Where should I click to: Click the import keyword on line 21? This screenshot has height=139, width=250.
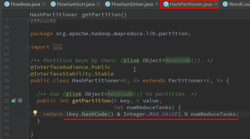(40, 47)
